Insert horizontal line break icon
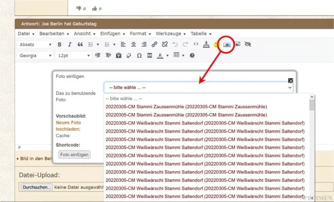The height and width of the screenshot is (202, 334). (150, 55)
